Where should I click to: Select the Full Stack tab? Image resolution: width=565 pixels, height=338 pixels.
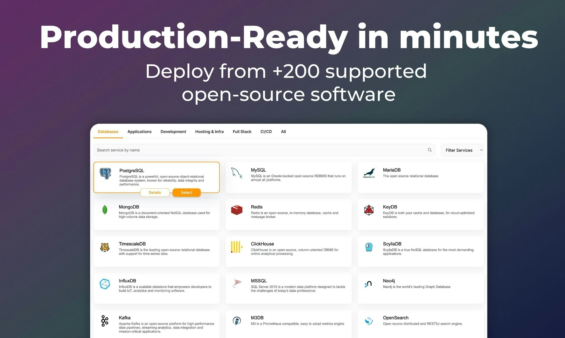click(242, 131)
